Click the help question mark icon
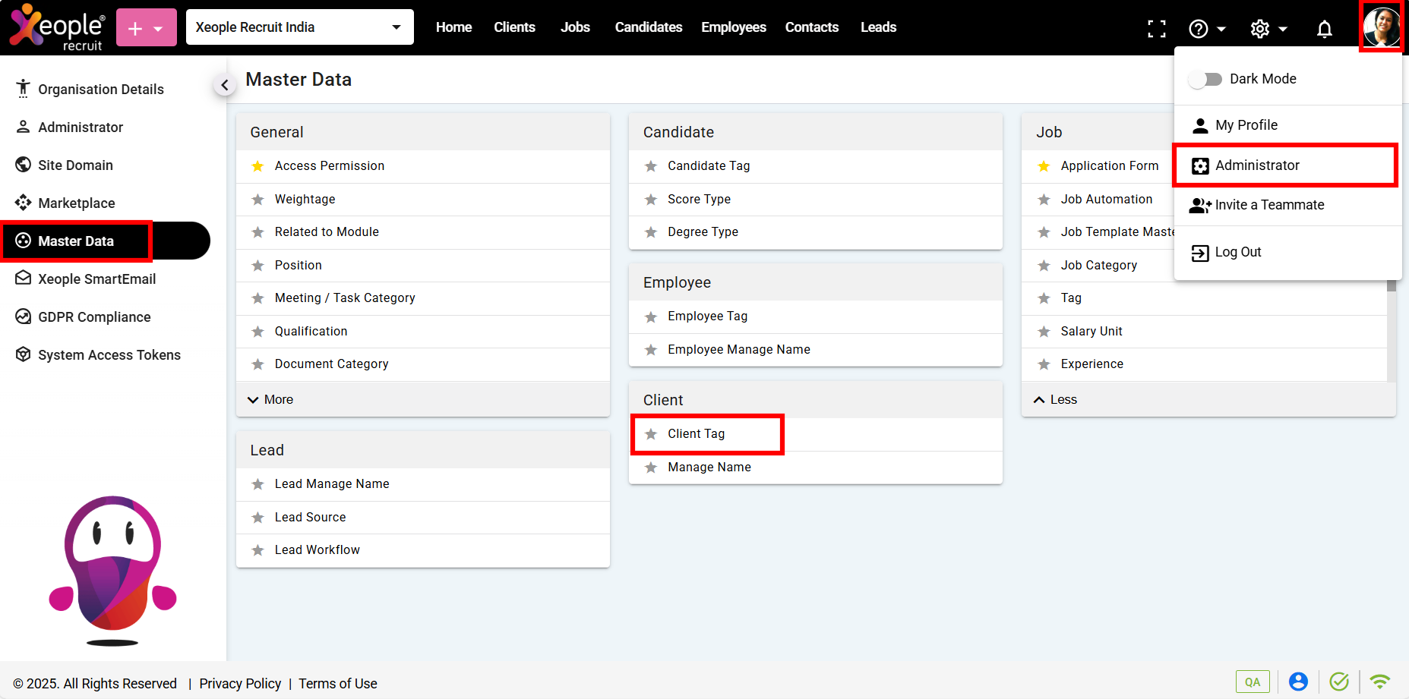Image resolution: width=1409 pixels, height=699 pixels. coord(1199,29)
